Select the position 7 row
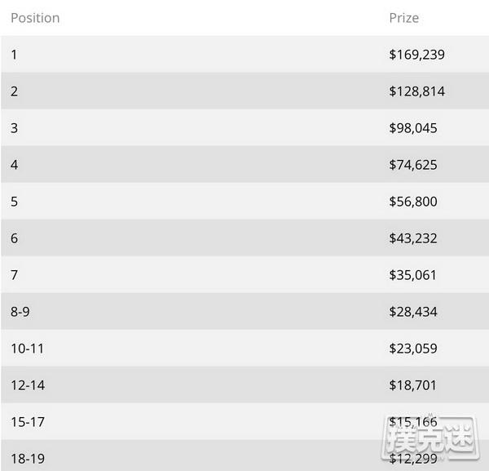Viewport: 489px width, 471px height. pyautogui.click(x=244, y=274)
